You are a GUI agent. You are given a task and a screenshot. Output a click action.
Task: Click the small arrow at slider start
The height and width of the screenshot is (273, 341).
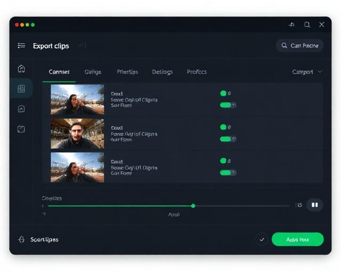pyautogui.click(x=43, y=206)
